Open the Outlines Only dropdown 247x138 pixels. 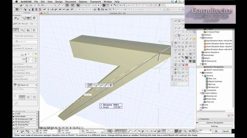pos(25,73)
